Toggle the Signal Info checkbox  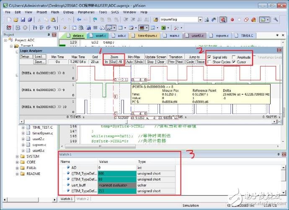(x=209, y=57)
